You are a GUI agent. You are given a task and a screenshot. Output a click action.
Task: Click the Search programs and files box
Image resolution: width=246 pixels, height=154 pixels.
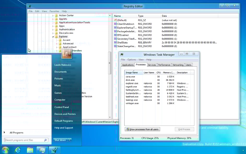coord(26,140)
